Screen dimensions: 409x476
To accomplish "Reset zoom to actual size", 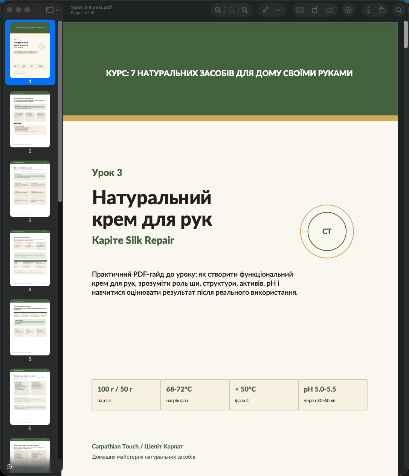I will [x=232, y=10].
